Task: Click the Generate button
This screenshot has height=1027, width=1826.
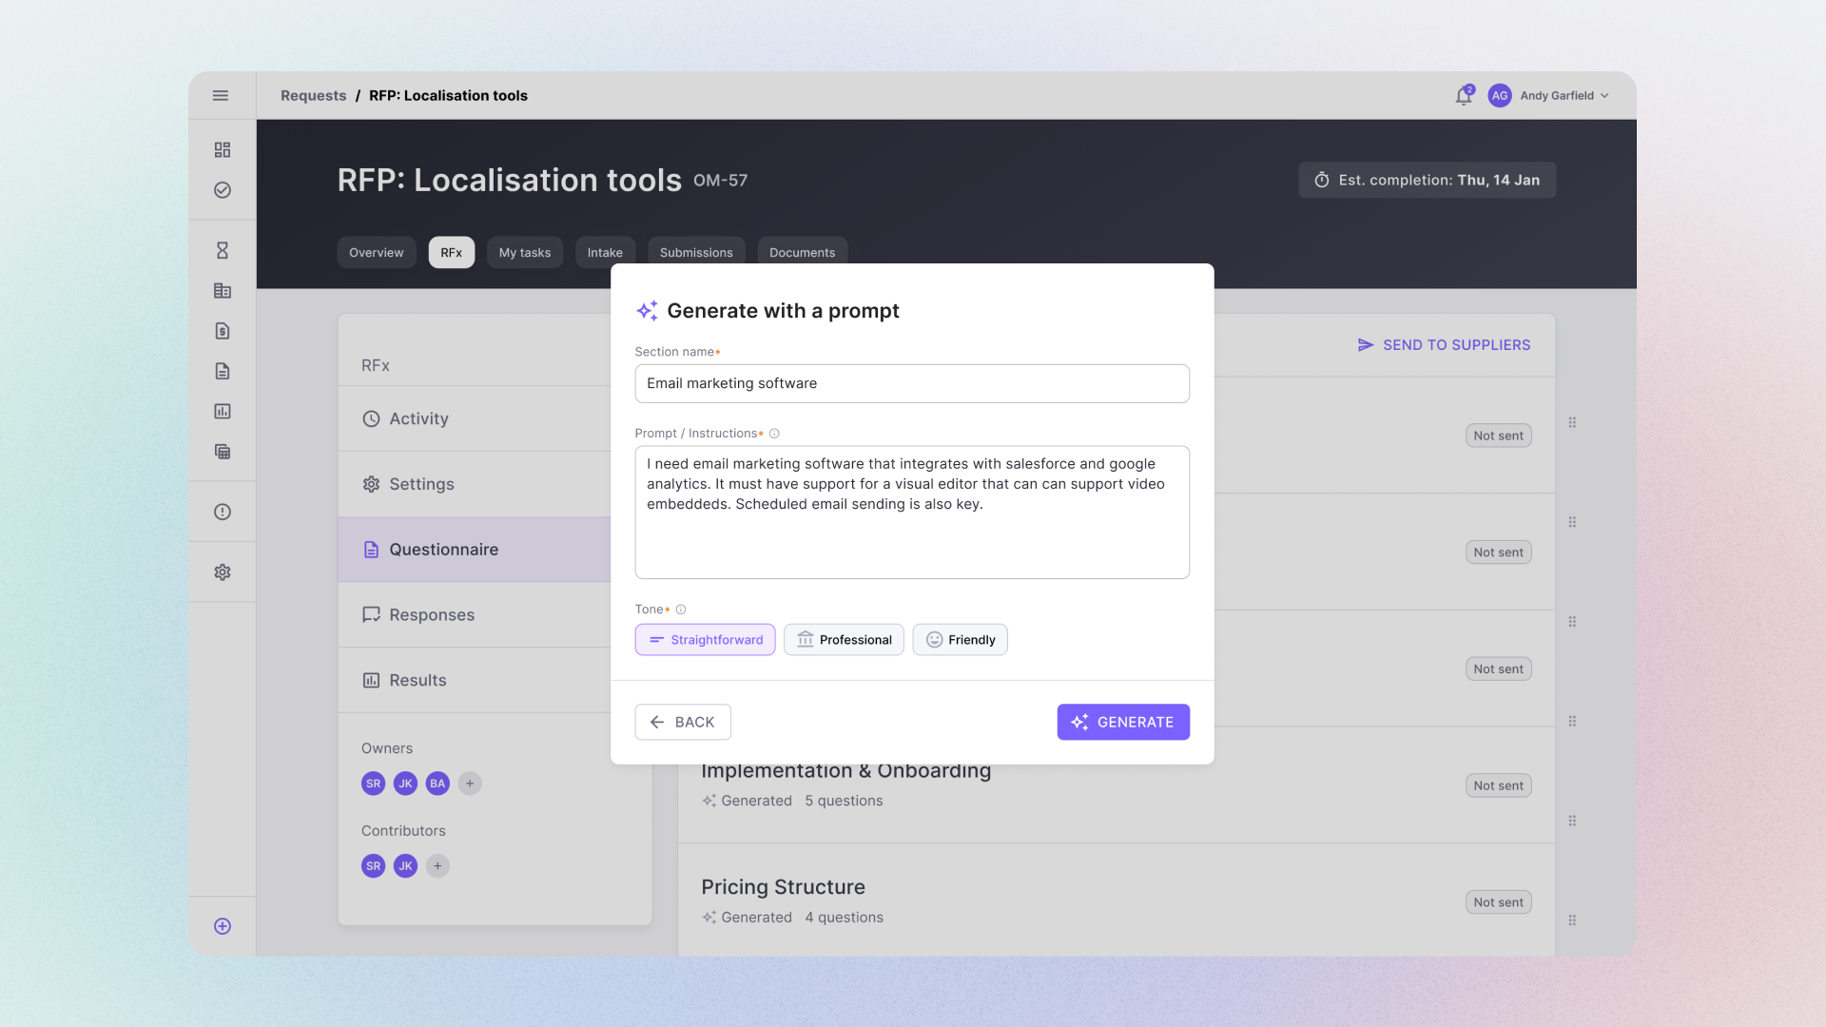Action: point(1122,723)
